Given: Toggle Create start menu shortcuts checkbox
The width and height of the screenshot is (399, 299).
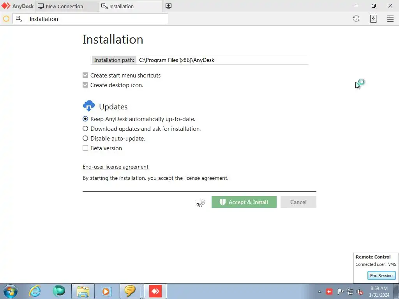Looking at the screenshot, I should point(85,75).
